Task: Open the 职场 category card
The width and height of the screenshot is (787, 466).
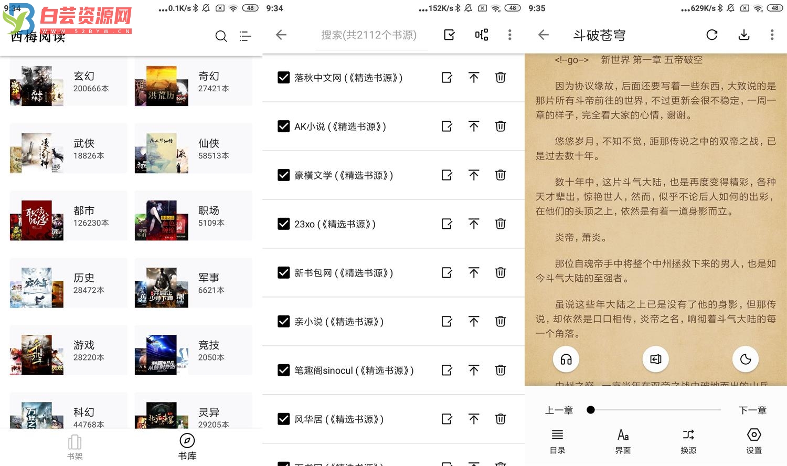Action: click(194, 216)
